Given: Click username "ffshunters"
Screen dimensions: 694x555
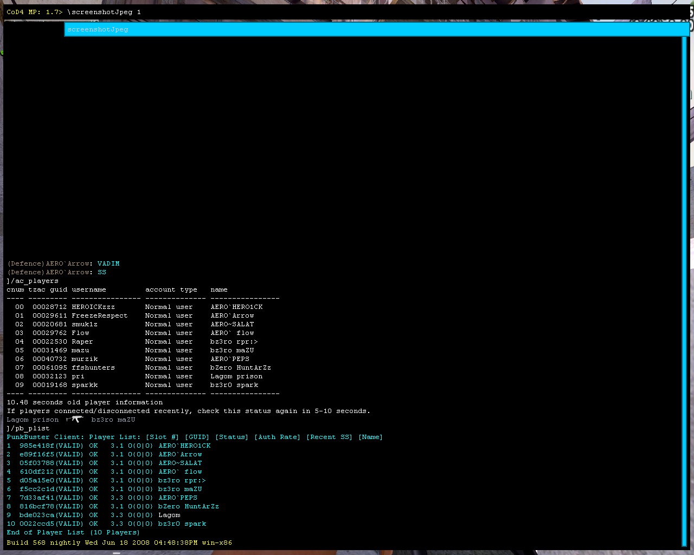Looking at the screenshot, I should click(93, 367).
